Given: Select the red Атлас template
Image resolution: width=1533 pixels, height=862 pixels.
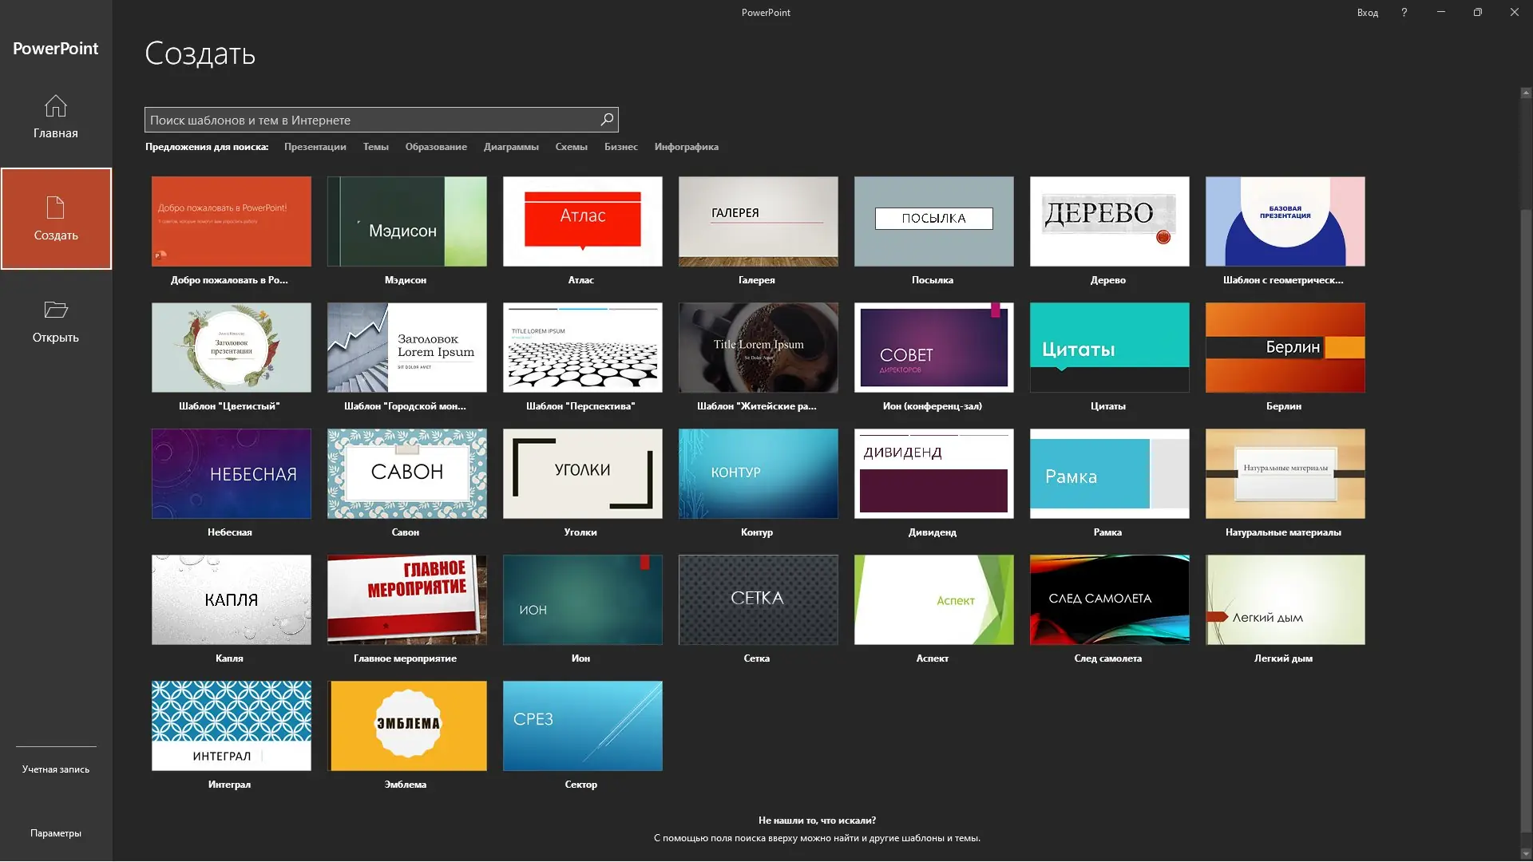Looking at the screenshot, I should click(582, 222).
